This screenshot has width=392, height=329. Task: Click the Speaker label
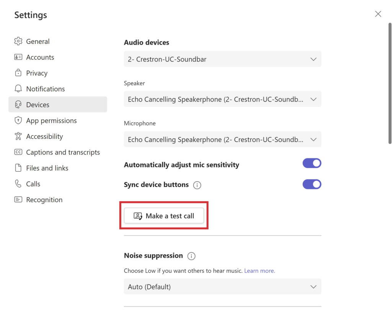click(134, 83)
